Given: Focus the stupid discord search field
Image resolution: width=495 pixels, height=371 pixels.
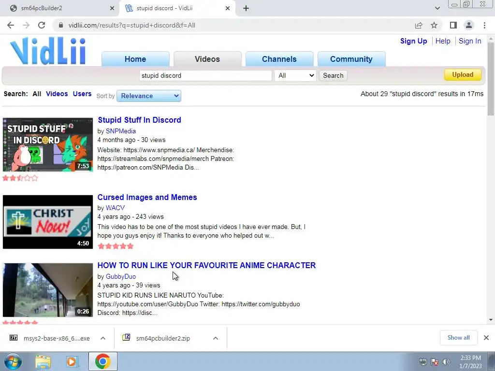Looking at the screenshot, I should point(205,75).
